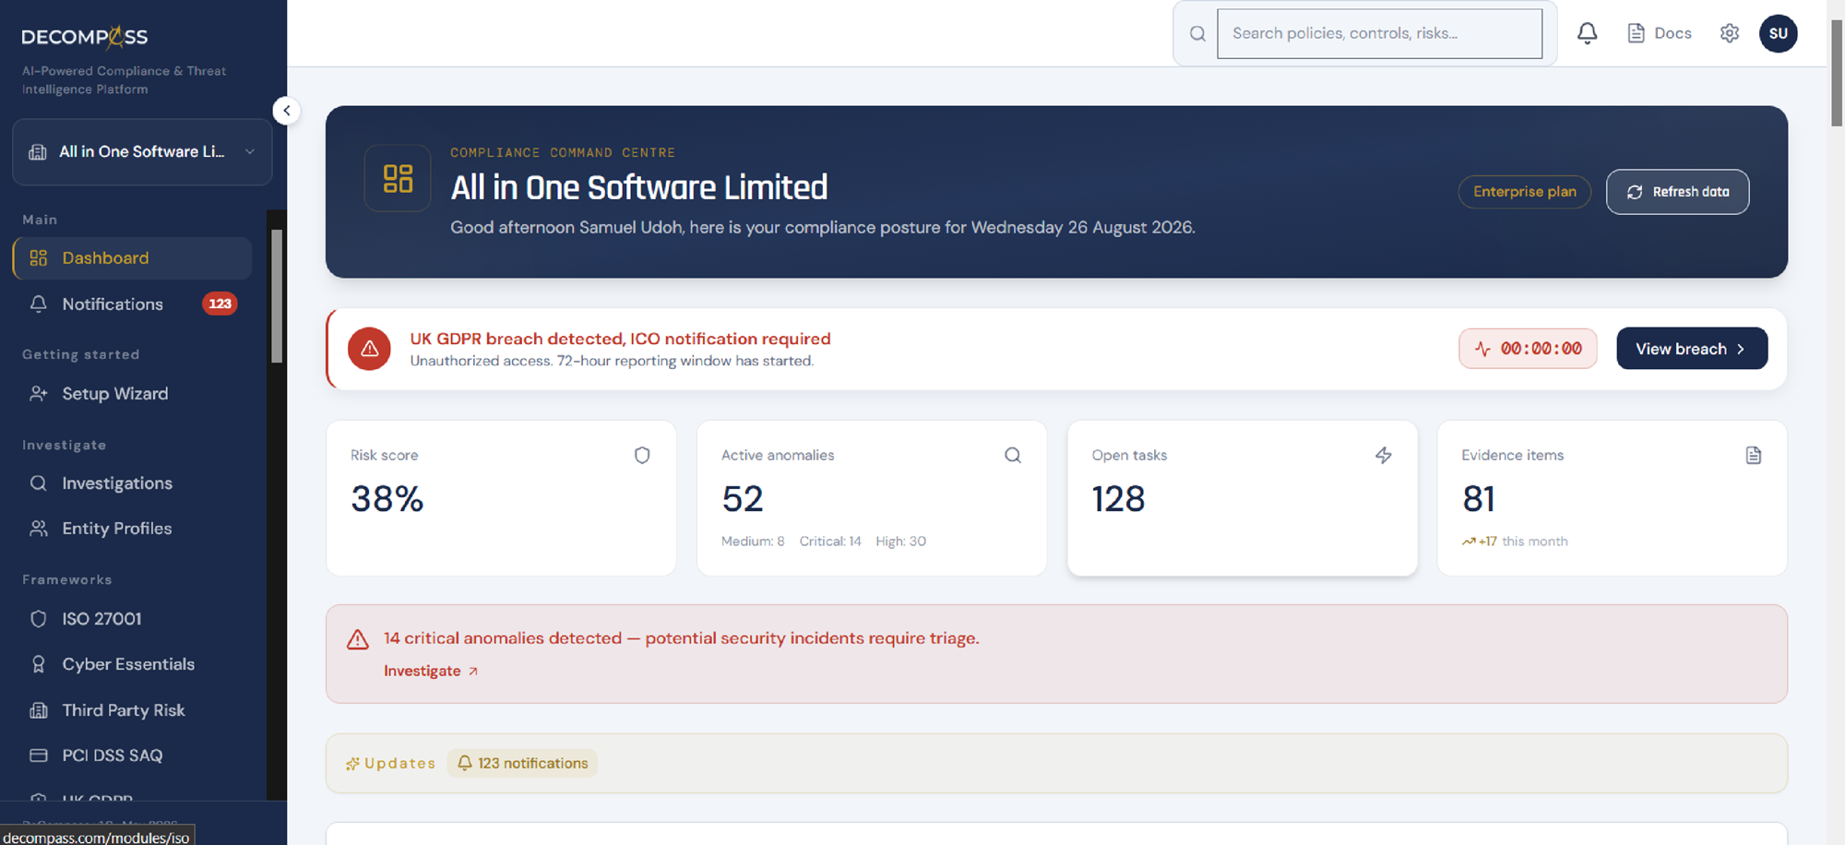This screenshot has height=845, width=1845.
Task: Open Notifications in the sidebar
Action: click(132, 303)
